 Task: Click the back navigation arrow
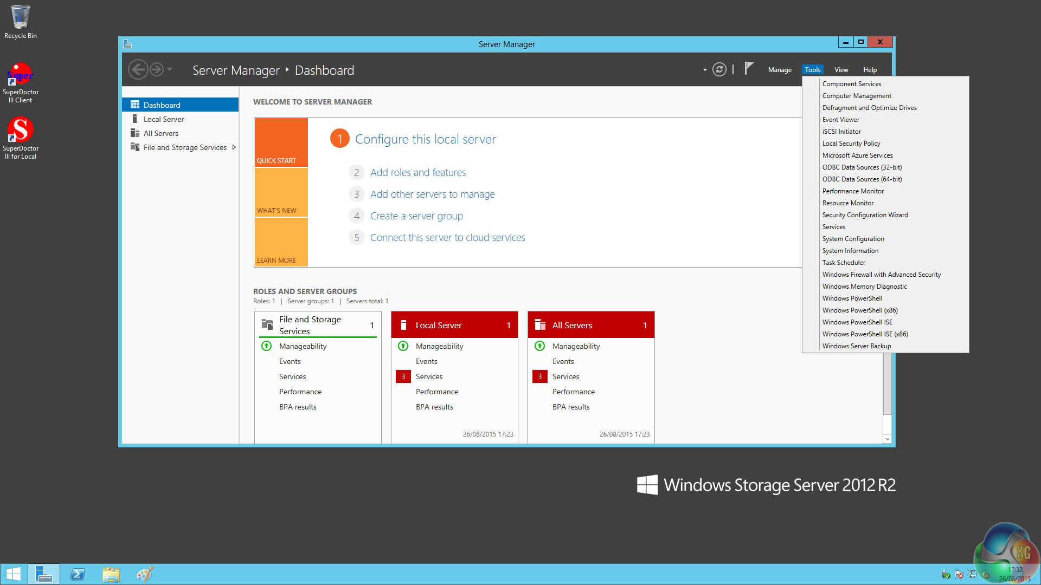(x=138, y=69)
